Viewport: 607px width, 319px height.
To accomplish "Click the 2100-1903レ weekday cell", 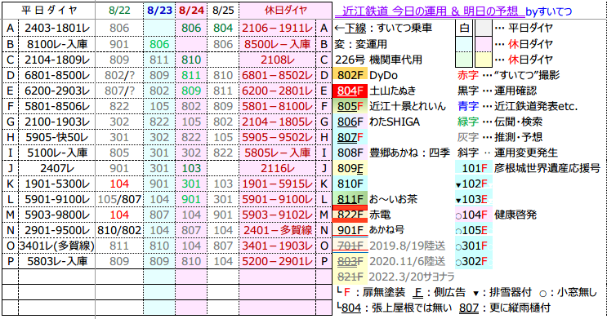I will click(57, 122).
